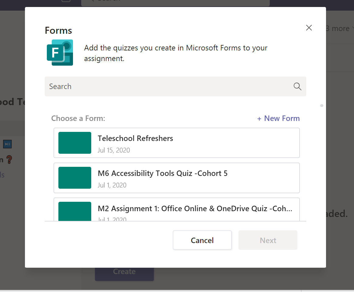This screenshot has height=292, width=354.
Task: Click the Teleschool Refreshers green thumbnail
Action: click(x=75, y=143)
